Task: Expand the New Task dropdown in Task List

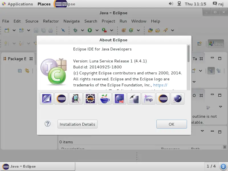Action: coord(201,71)
